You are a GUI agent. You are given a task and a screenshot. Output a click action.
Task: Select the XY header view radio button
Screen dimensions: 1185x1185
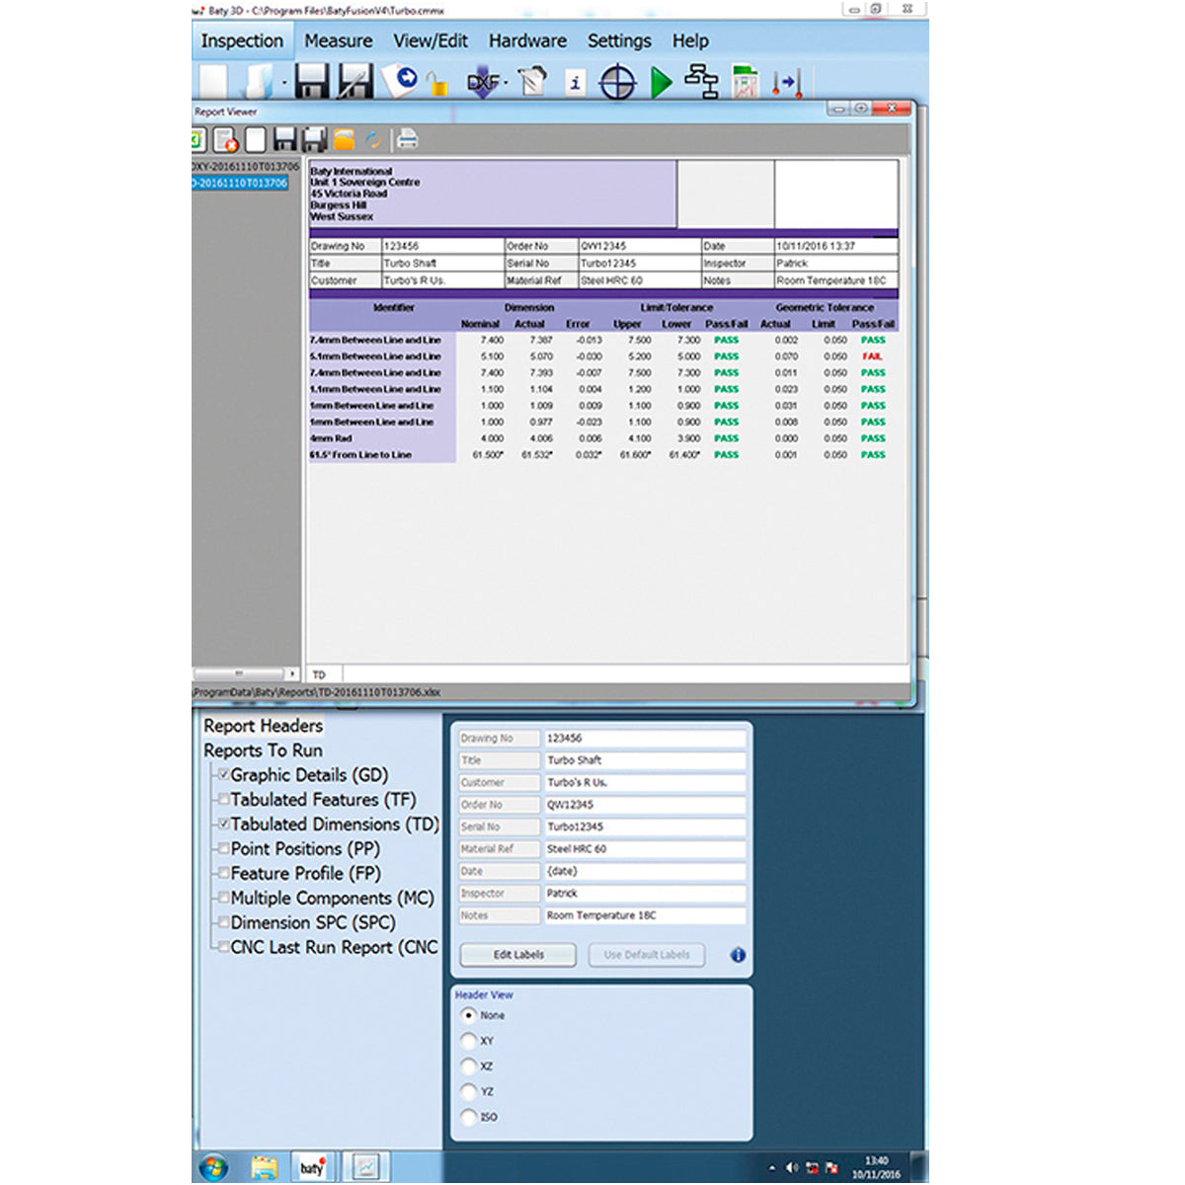(x=469, y=1040)
